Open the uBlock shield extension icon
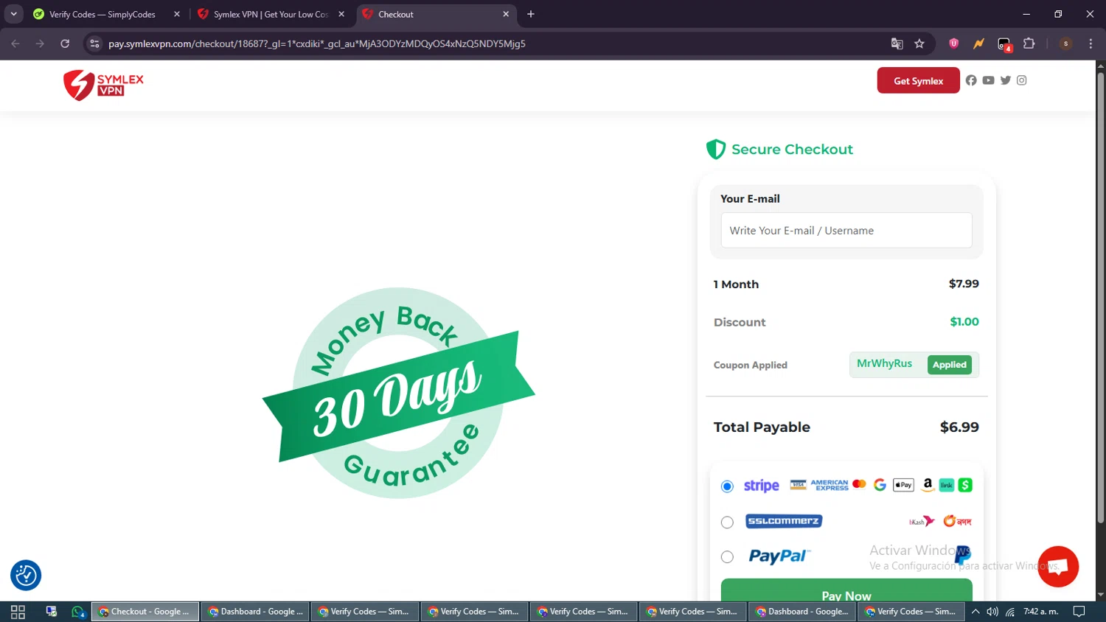Viewport: 1106px width, 622px height. tap(953, 43)
